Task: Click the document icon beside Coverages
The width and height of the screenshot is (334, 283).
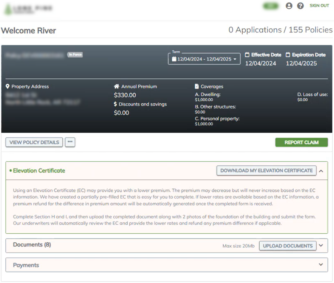Action: [x=197, y=87]
